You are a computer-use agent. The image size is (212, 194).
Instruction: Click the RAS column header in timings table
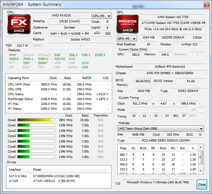coord(163,148)
